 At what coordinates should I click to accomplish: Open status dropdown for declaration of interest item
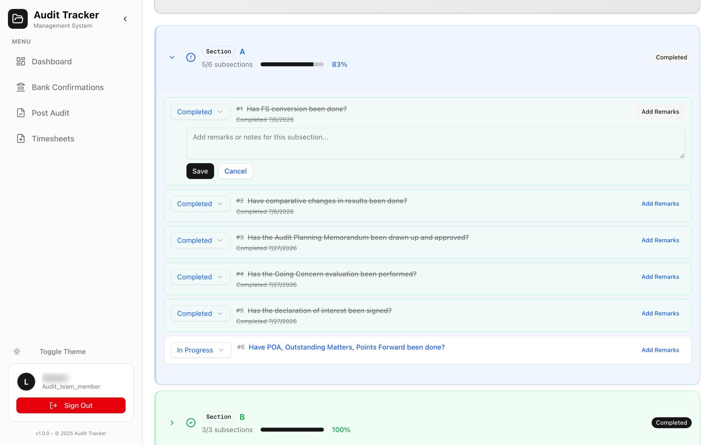click(200, 314)
